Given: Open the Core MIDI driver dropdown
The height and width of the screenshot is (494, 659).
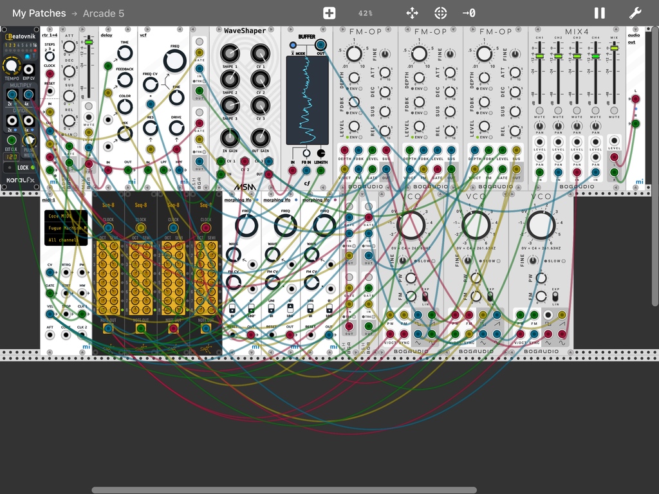Looking at the screenshot, I should 66,216.
